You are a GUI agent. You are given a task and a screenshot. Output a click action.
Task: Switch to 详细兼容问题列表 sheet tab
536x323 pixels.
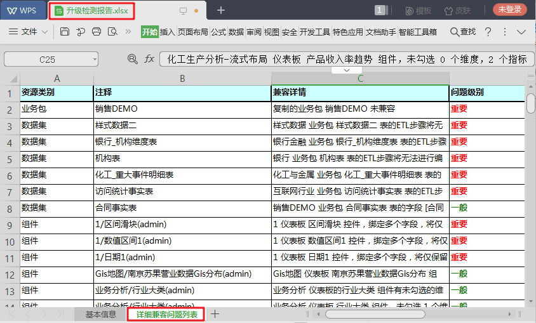[x=166, y=314]
